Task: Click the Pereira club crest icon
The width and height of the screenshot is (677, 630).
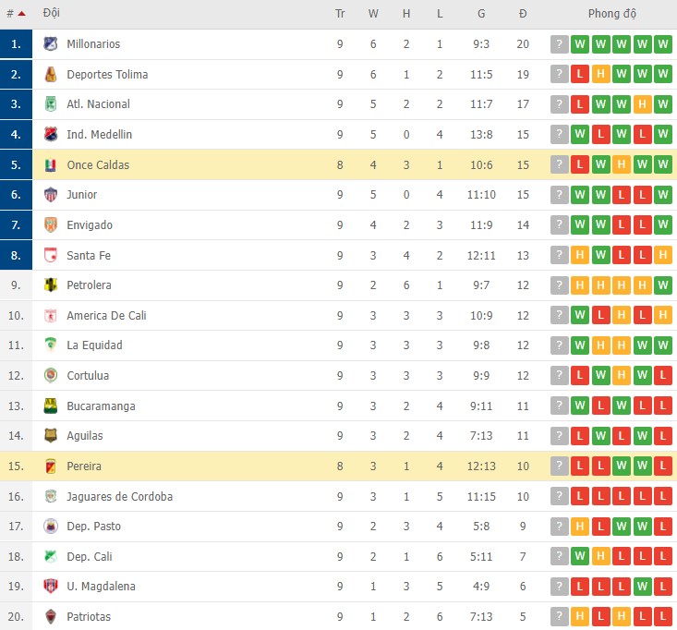Action: coord(51,466)
